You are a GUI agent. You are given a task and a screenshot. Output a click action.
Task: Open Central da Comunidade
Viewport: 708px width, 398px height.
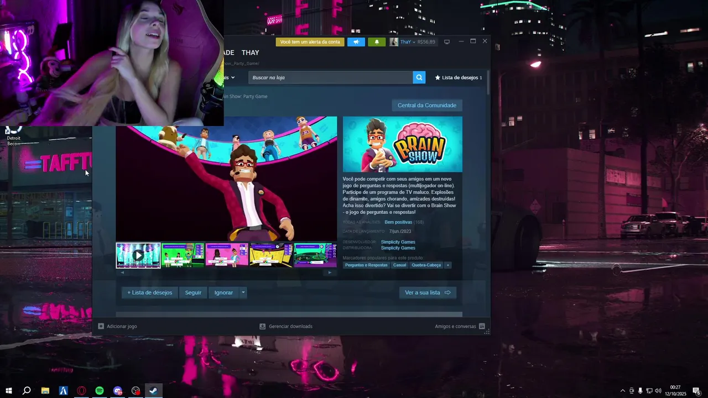(x=427, y=105)
